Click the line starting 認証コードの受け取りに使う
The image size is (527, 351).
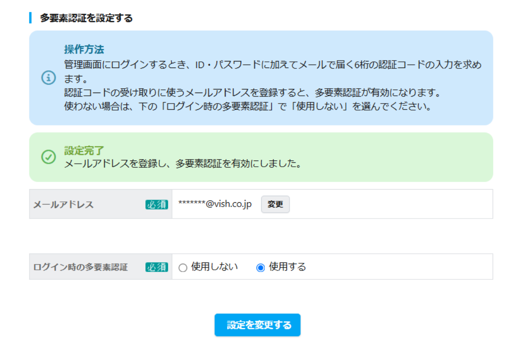click(252, 93)
